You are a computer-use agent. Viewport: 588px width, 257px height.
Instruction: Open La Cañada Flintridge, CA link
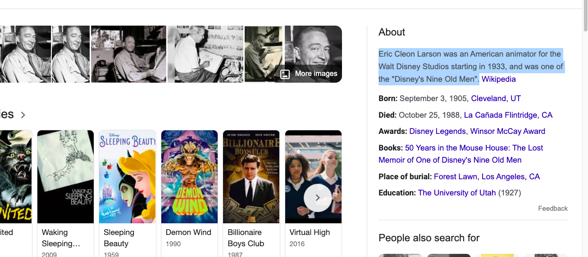[x=508, y=115]
